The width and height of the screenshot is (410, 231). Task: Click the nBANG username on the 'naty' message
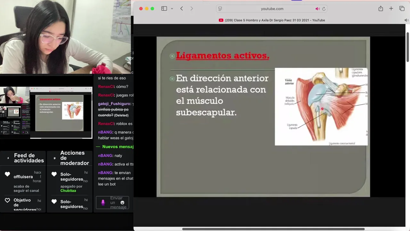point(105,156)
